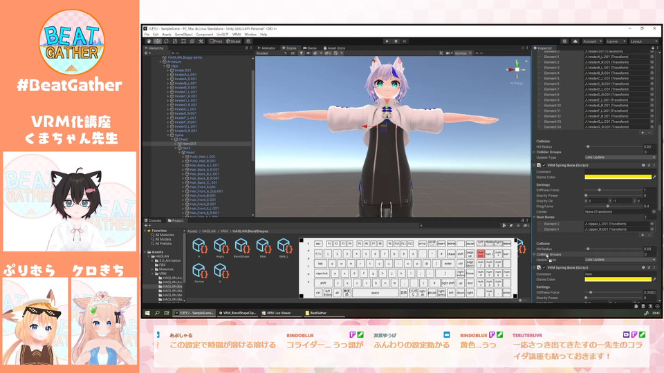Select the Hand tool in Unity toolbar
Viewport: 664px width, 373px height.
point(149,41)
